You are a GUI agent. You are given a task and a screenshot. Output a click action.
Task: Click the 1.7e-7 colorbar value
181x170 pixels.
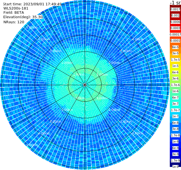pos(175,110)
